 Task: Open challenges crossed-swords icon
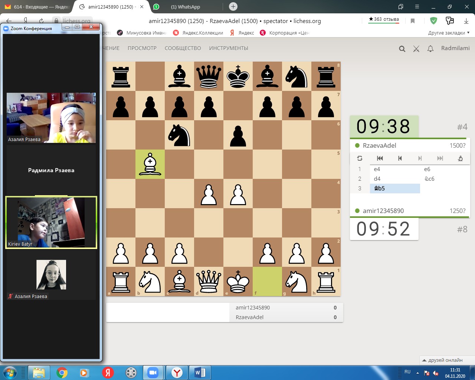pos(416,49)
